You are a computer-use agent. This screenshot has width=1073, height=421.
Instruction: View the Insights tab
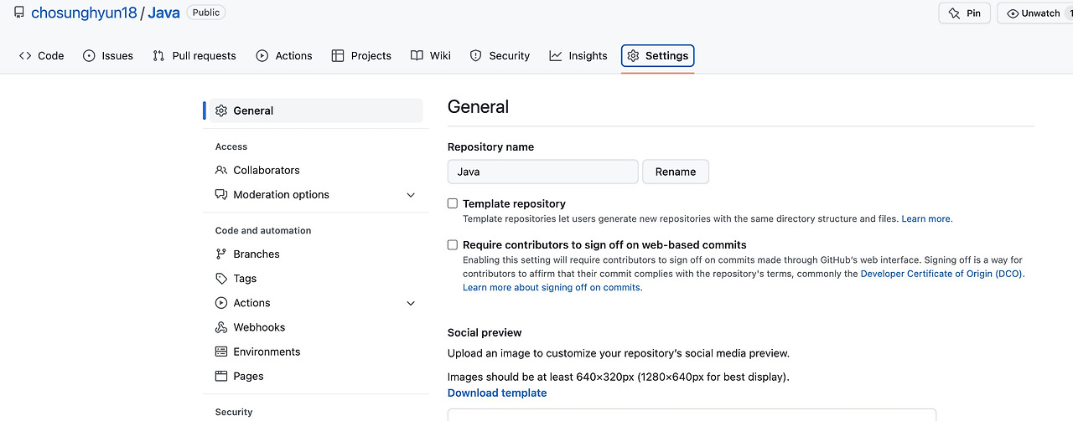[x=578, y=56]
